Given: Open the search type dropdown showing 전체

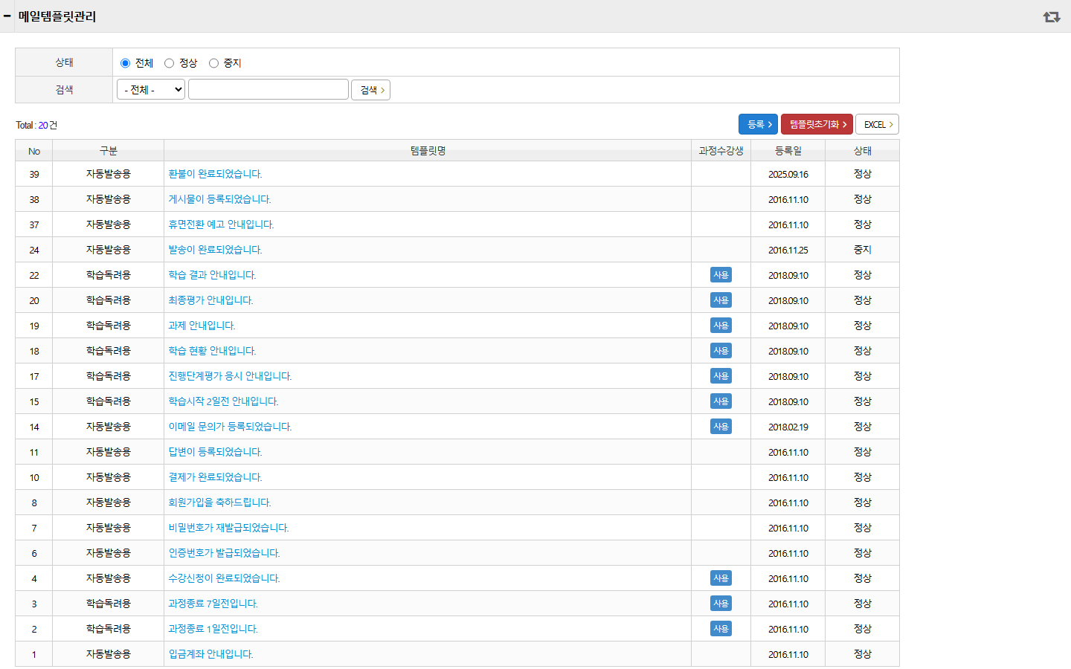Looking at the screenshot, I should point(151,90).
